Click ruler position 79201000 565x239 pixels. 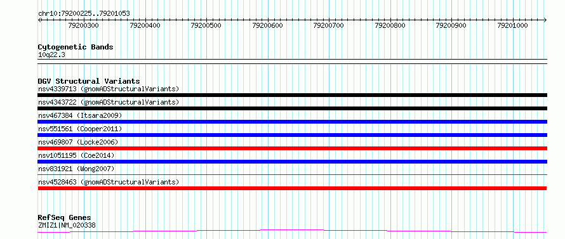[x=512, y=25]
